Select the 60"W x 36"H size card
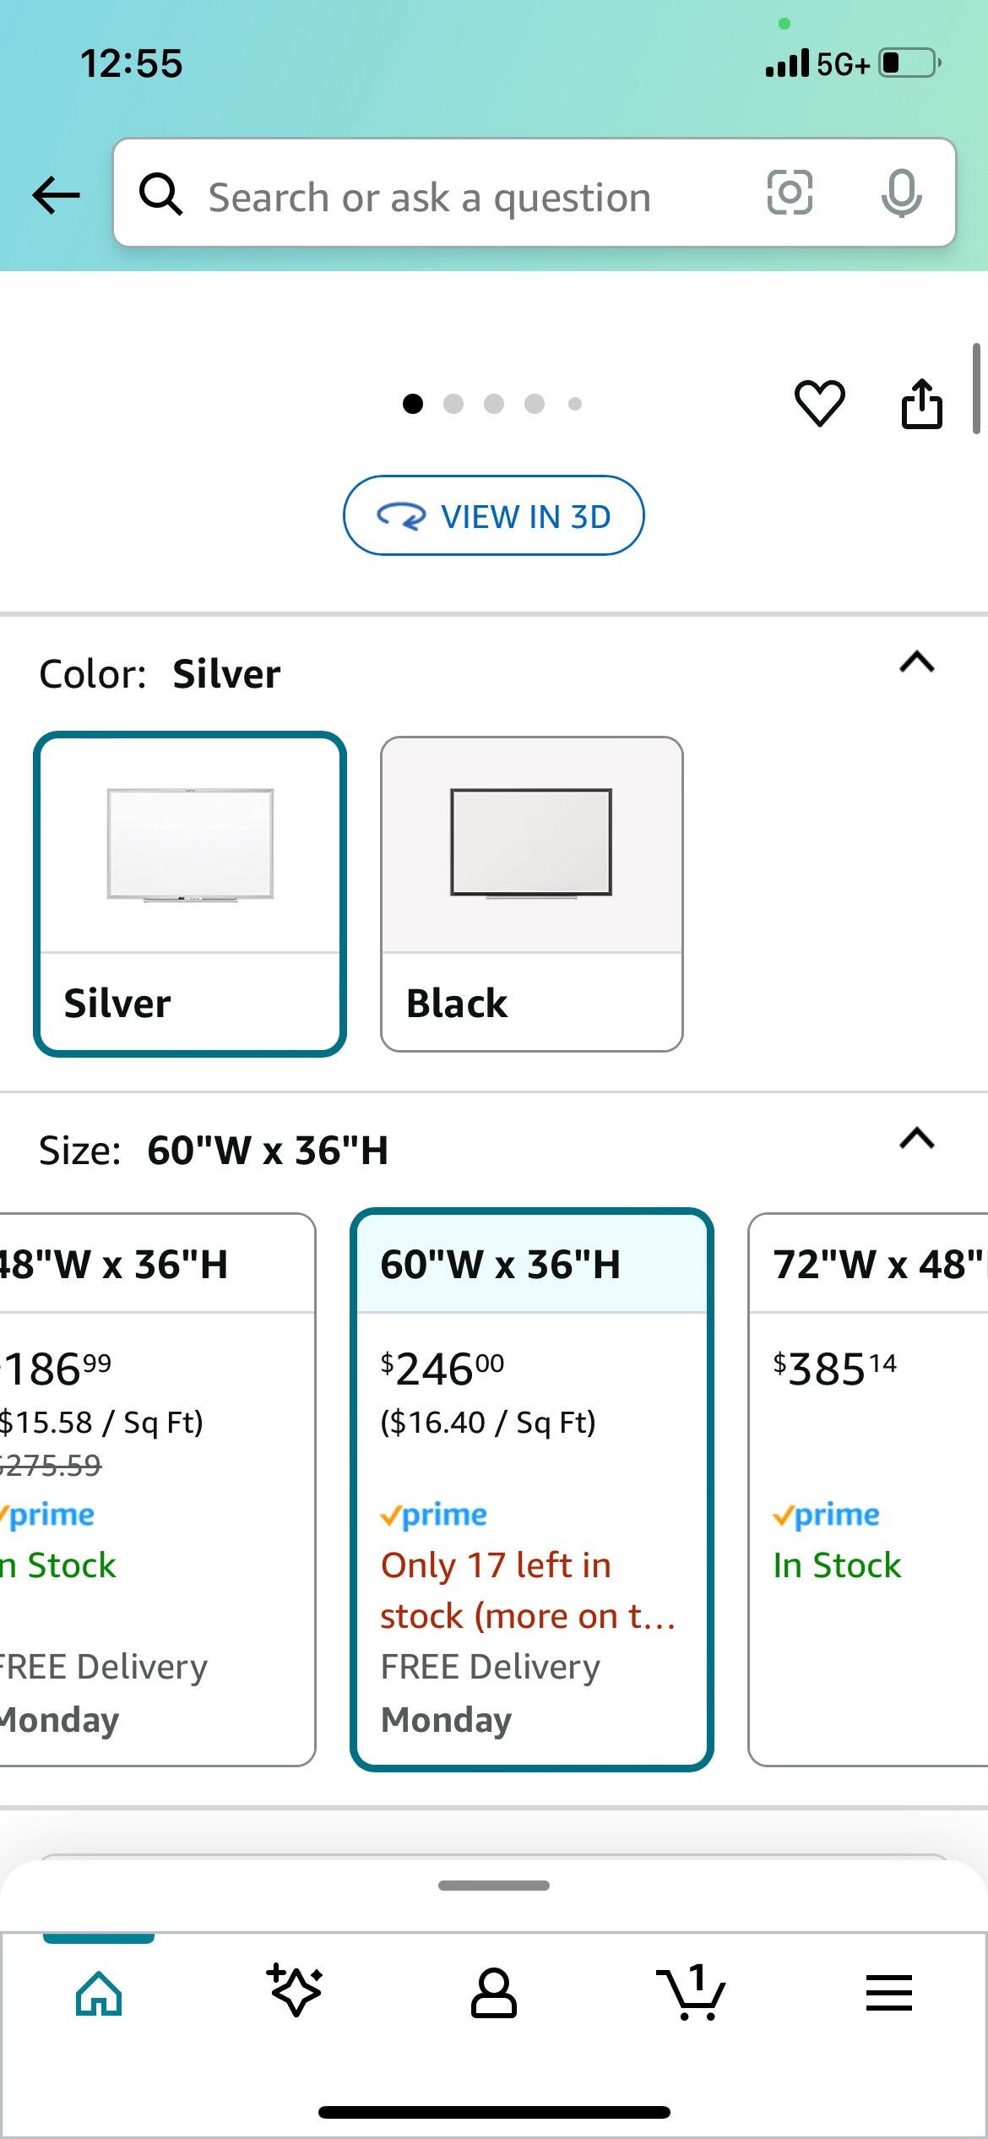Screen dimensions: 988x2139 click(x=531, y=1487)
